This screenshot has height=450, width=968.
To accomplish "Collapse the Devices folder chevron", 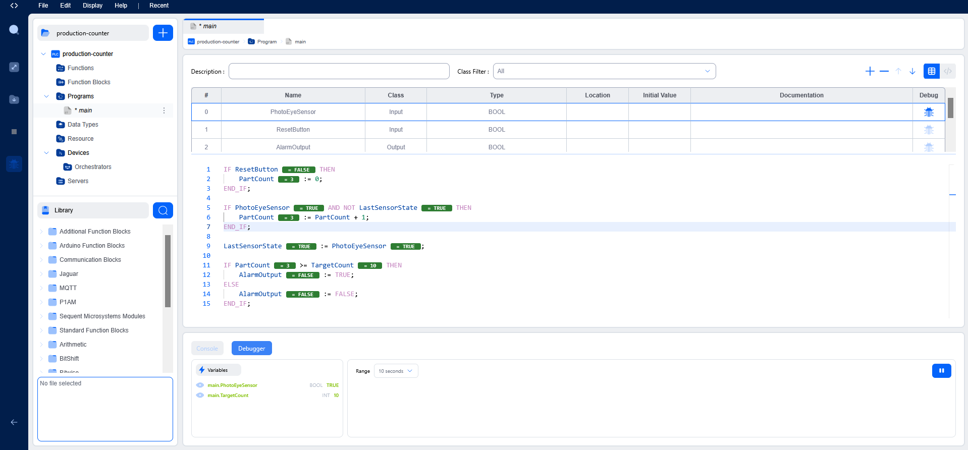I will pyautogui.click(x=46, y=153).
